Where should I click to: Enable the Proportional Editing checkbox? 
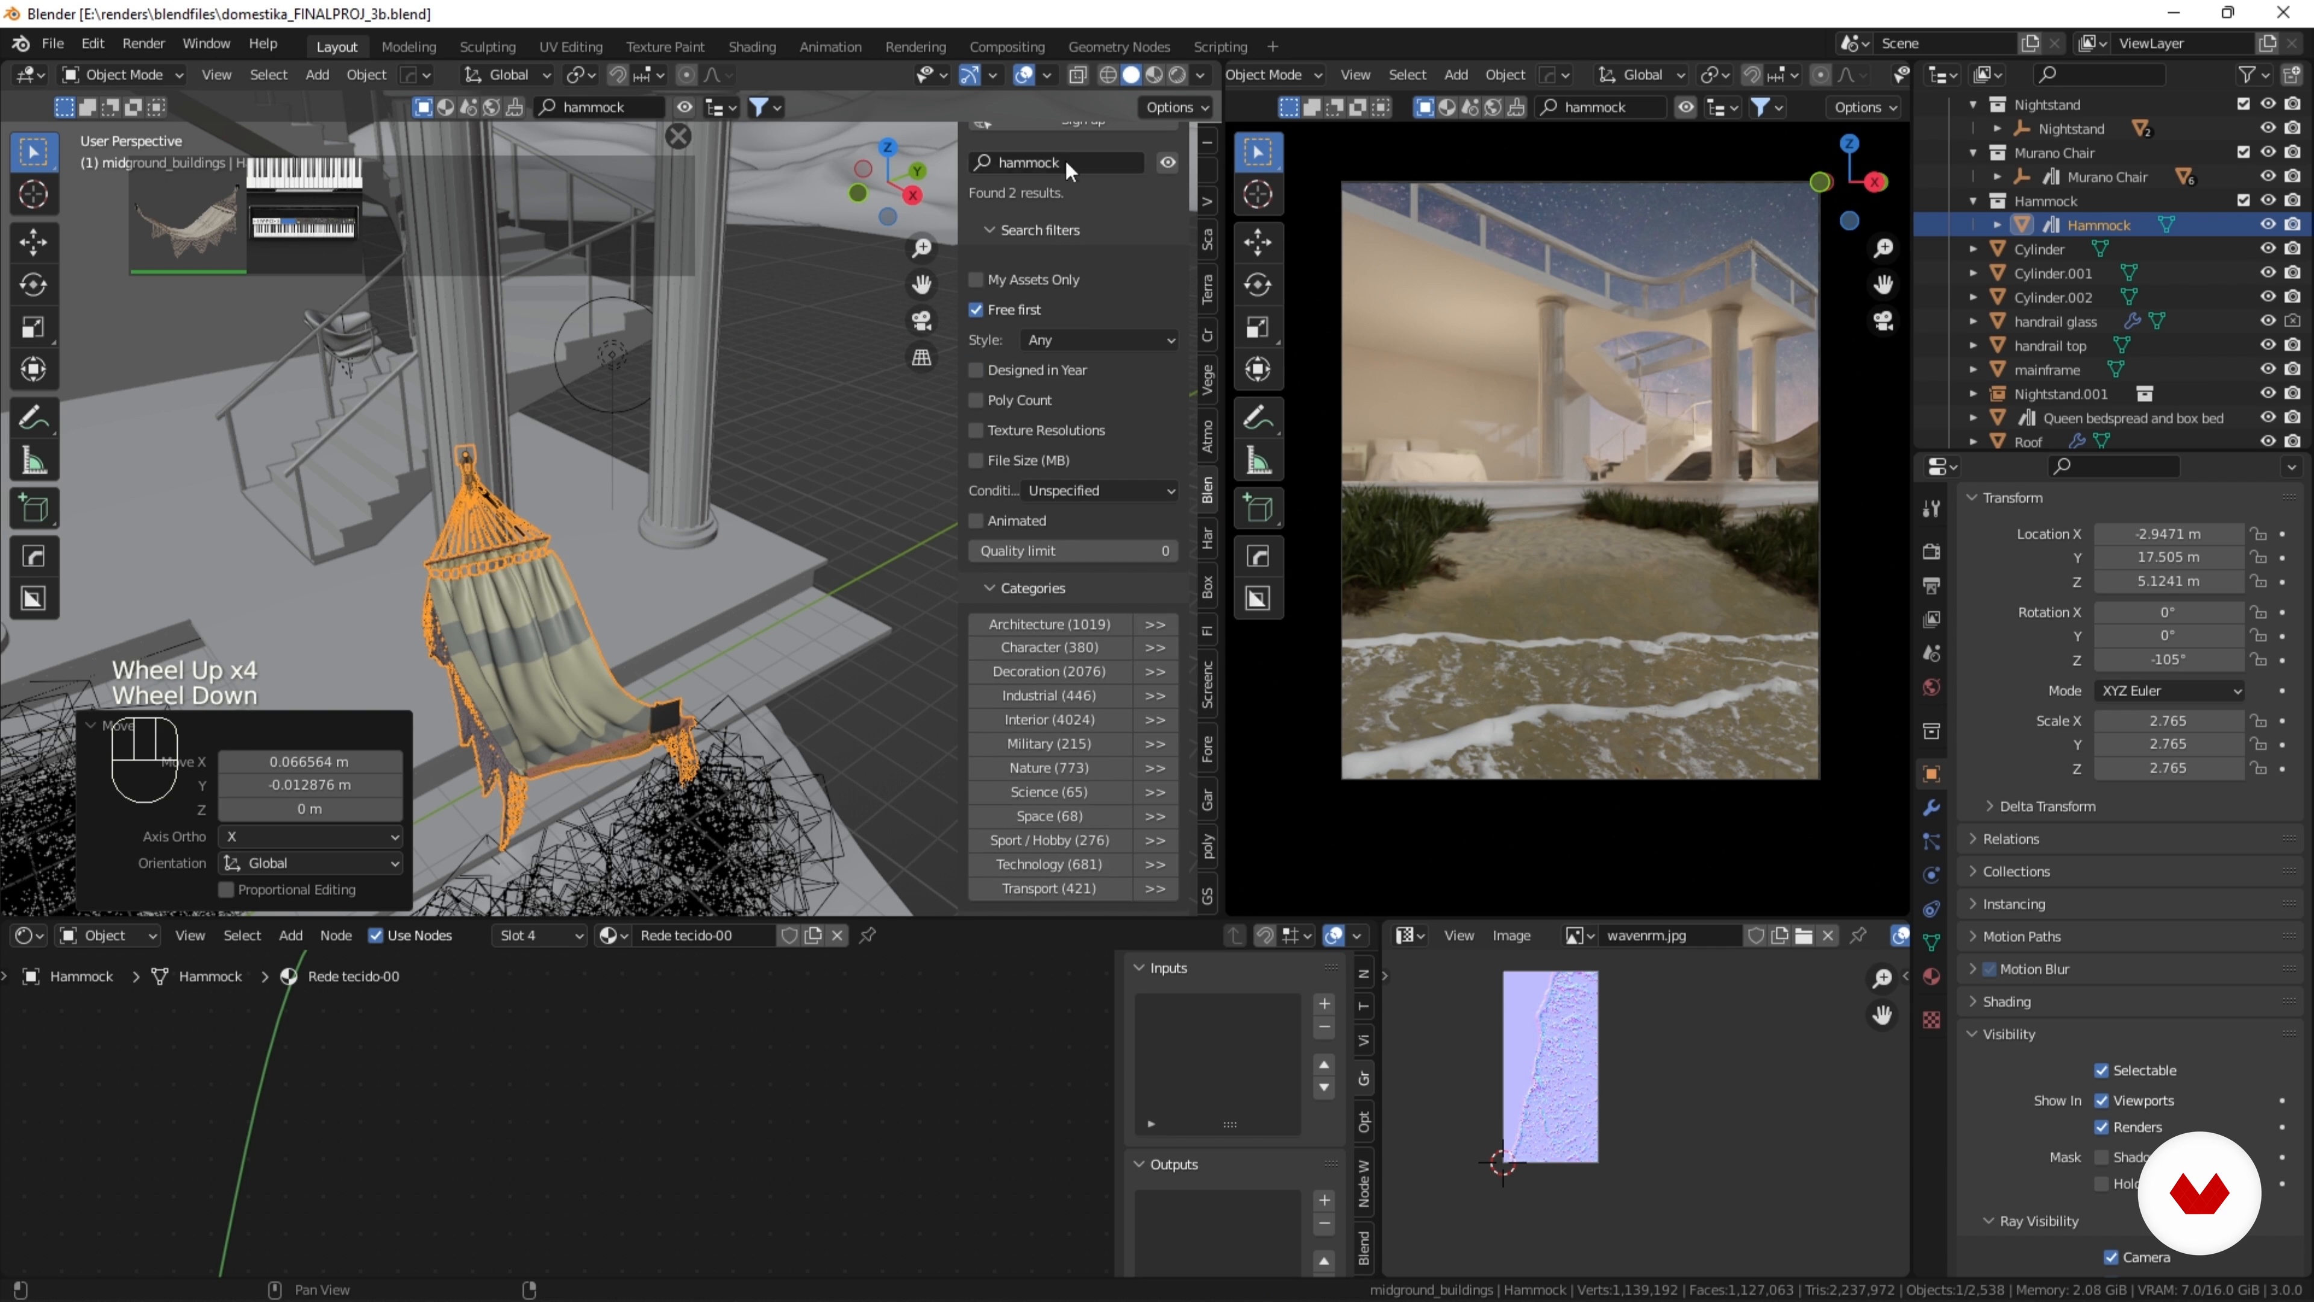[x=227, y=890]
